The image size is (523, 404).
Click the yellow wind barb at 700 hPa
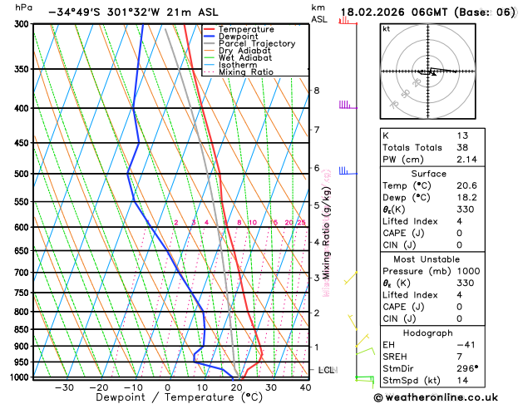click(351, 278)
